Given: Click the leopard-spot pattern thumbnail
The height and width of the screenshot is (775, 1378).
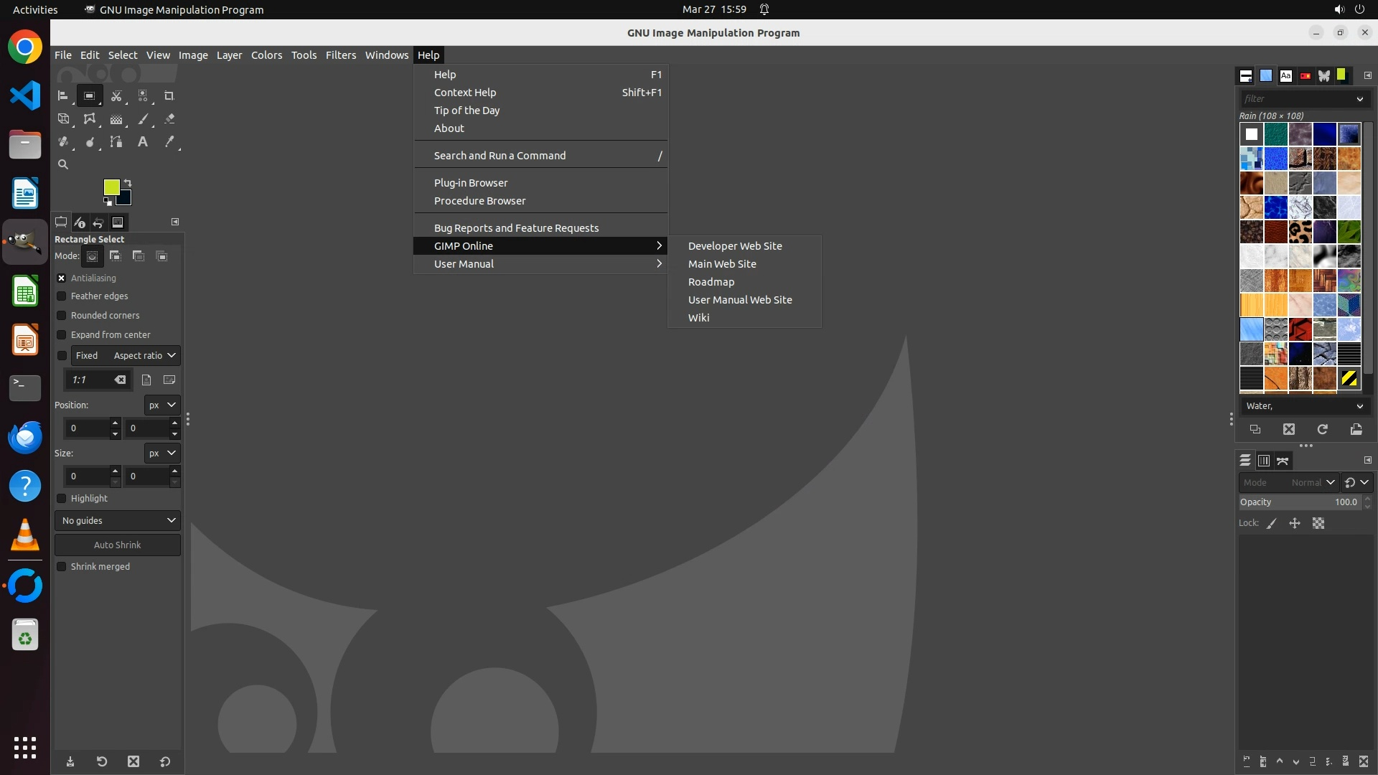Looking at the screenshot, I should point(1300,232).
